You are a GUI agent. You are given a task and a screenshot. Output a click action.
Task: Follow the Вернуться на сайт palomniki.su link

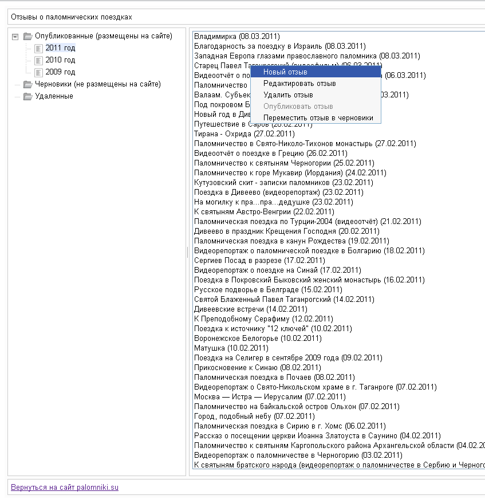click(64, 488)
